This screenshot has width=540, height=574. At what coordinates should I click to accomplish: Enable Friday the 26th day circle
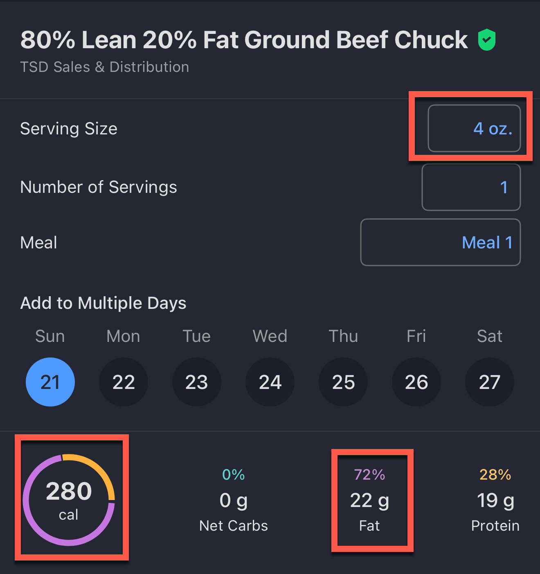(416, 382)
